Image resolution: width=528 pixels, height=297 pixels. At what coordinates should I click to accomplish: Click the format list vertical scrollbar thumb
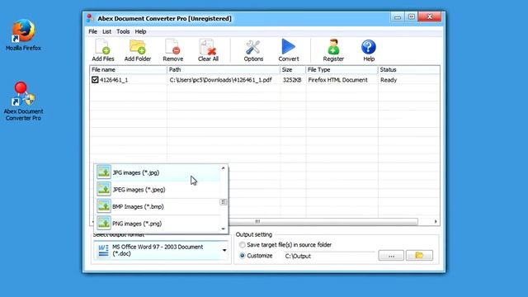click(x=223, y=201)
